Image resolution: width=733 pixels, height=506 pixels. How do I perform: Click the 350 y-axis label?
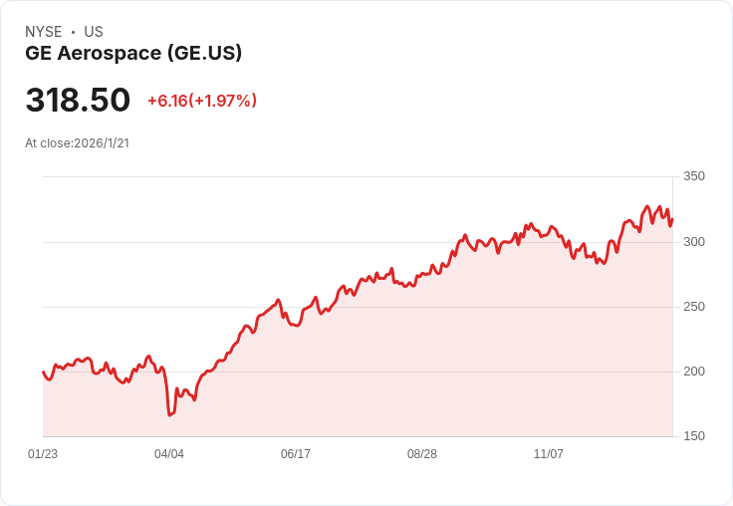click(x=693, y=176)
